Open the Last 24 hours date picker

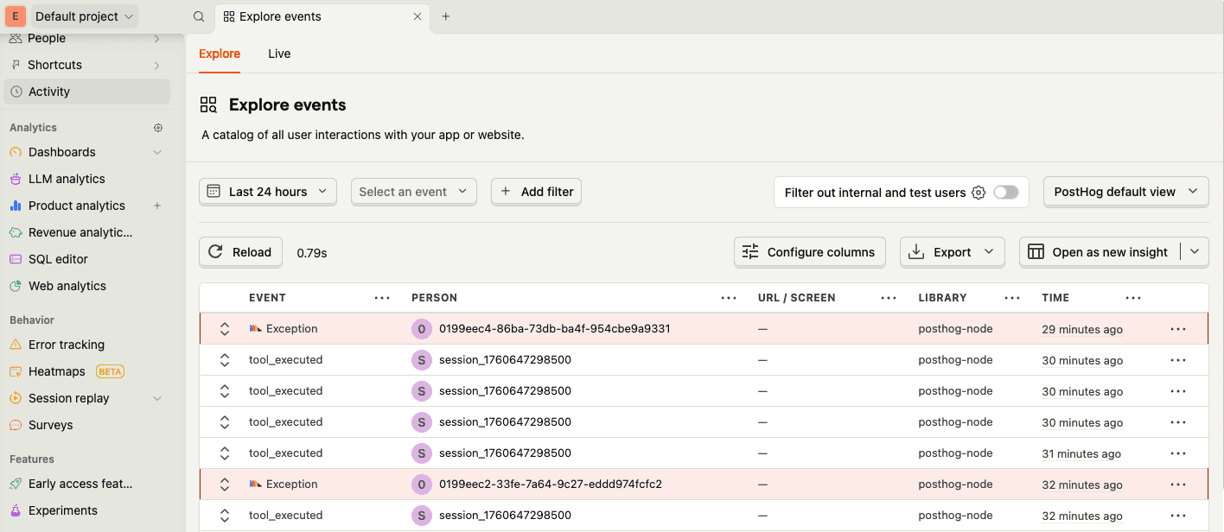tap(267, 191)
